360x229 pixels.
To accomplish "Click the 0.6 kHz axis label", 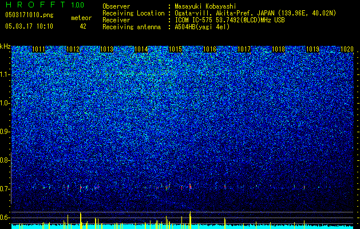I will 5,218.
